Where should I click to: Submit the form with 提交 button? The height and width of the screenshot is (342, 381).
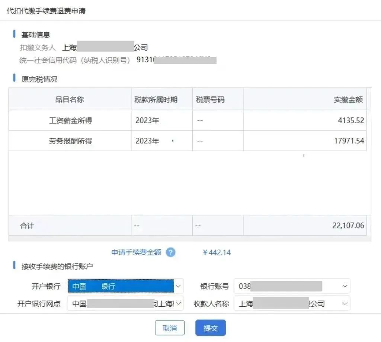[210, 328]
